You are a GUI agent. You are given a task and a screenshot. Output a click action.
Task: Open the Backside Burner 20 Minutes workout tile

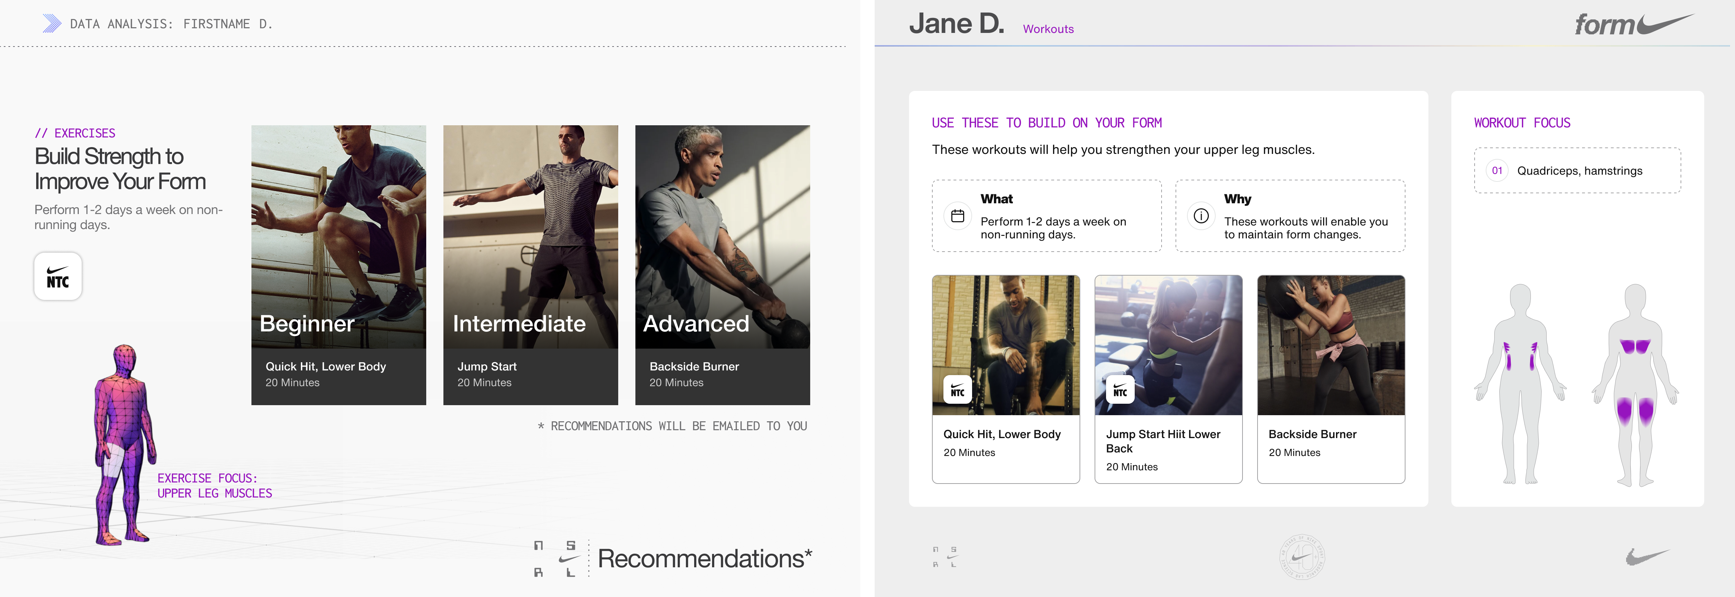[1331, 379]
